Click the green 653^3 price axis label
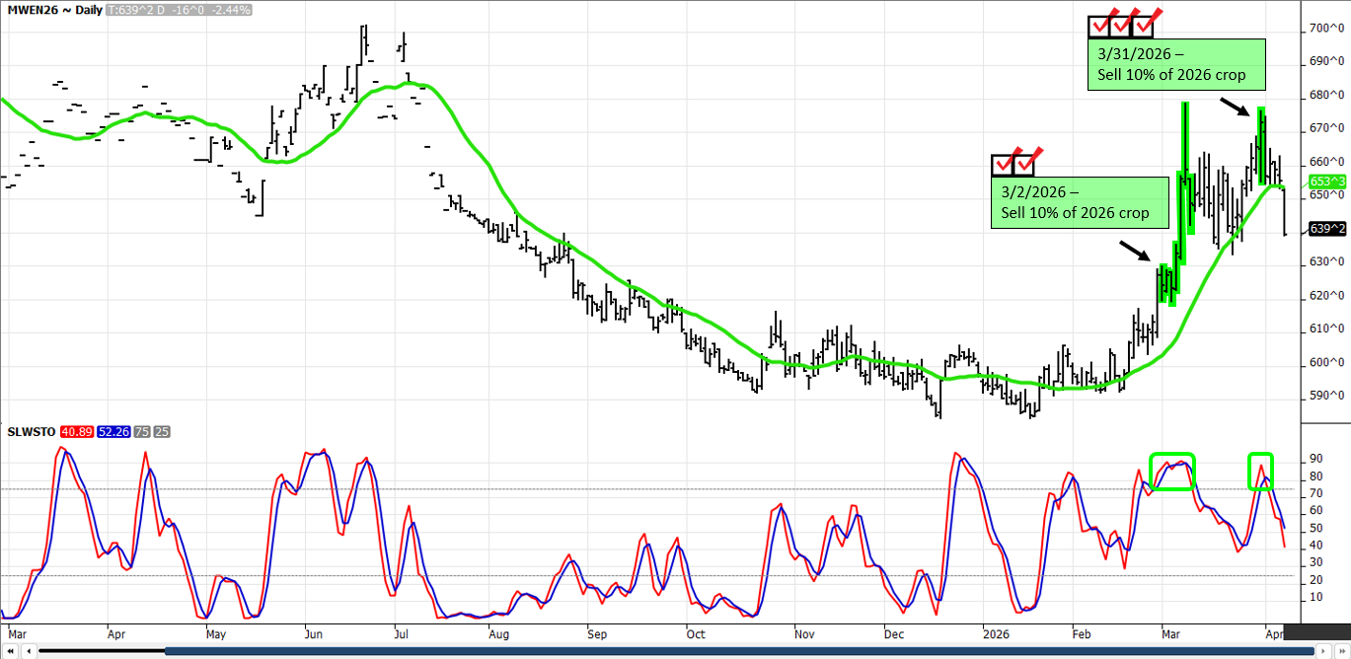The image size is (1351, 659). 1325,182
